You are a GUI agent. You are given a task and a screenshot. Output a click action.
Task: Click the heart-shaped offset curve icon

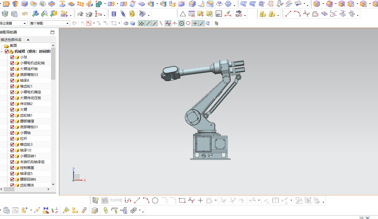pos(315,14)
